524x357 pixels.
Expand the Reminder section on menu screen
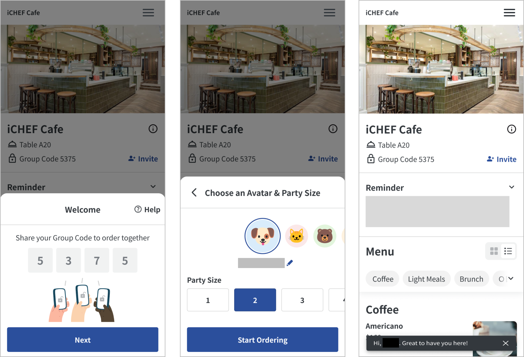click(511, 187)
